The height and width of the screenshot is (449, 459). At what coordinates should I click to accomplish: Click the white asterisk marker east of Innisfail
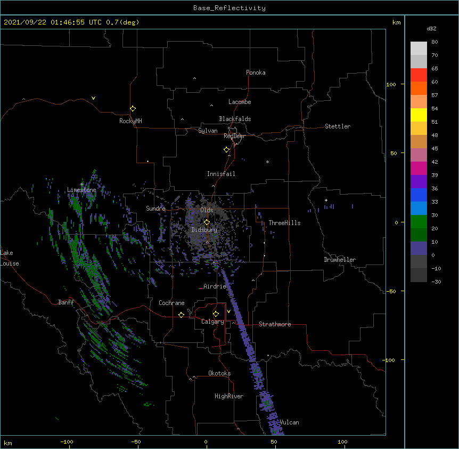coord(267,162)
